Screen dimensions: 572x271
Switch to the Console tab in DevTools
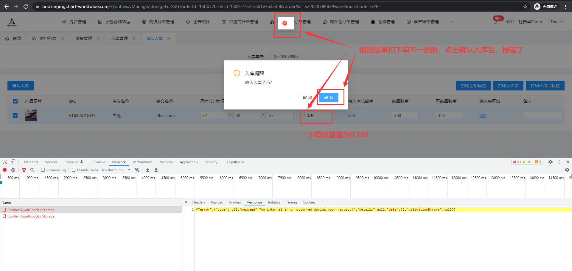coord(99,162)
